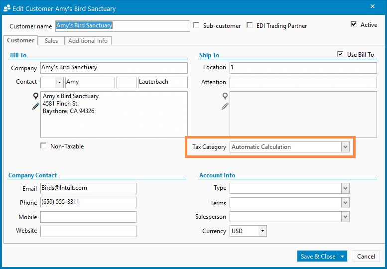Open the Terms dropdown list
Viewport: 387px width, 269px height.
click(x=345, y=203)
